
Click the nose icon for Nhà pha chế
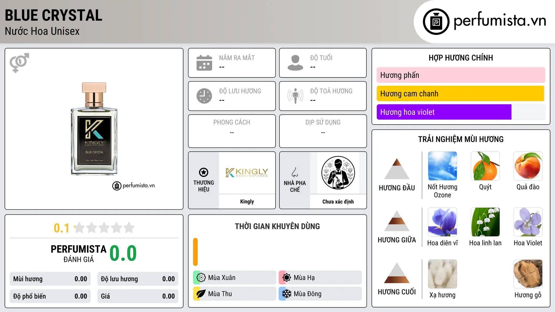(x=295, y=172)
